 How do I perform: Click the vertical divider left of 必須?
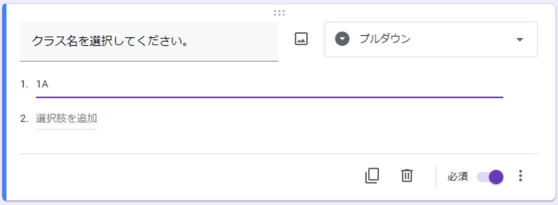436,177
